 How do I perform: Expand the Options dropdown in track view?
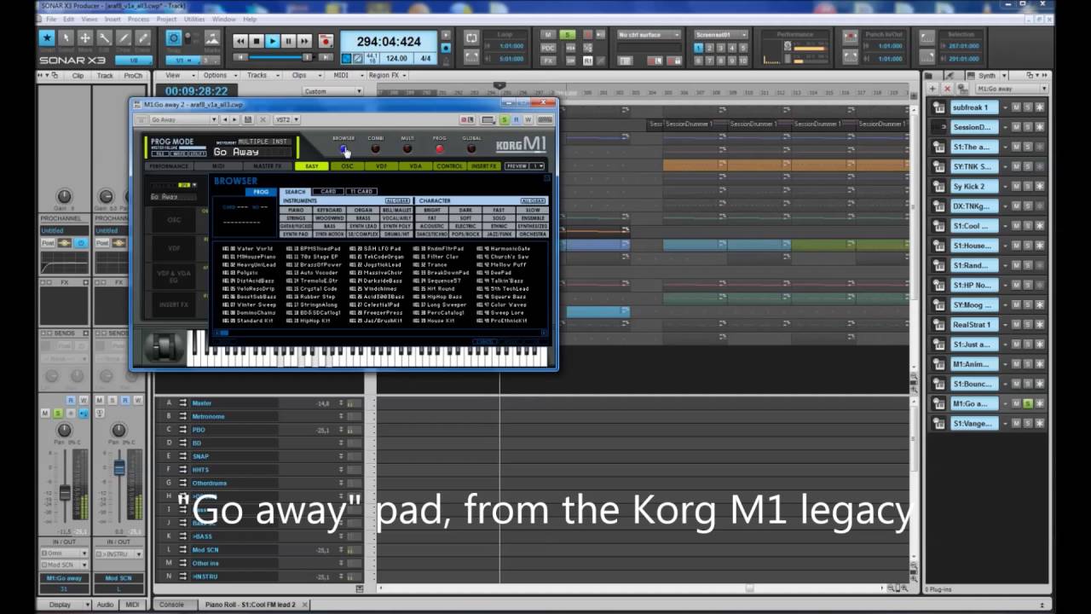[x=217, y=75]
